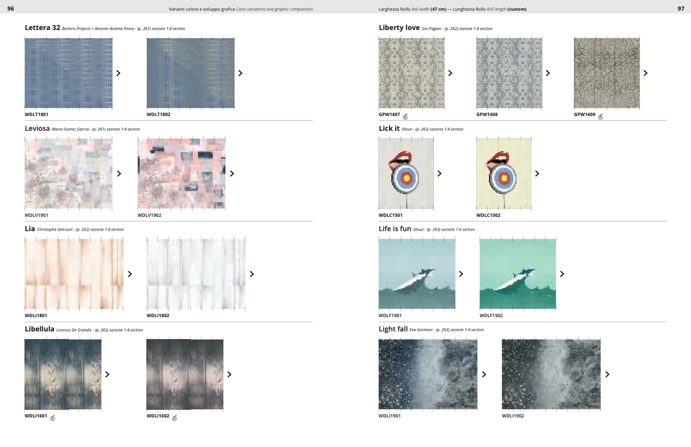Select the WDLI1901 code label under Light fall
This screenshot has height=447, width=691.
coord(390,416)
